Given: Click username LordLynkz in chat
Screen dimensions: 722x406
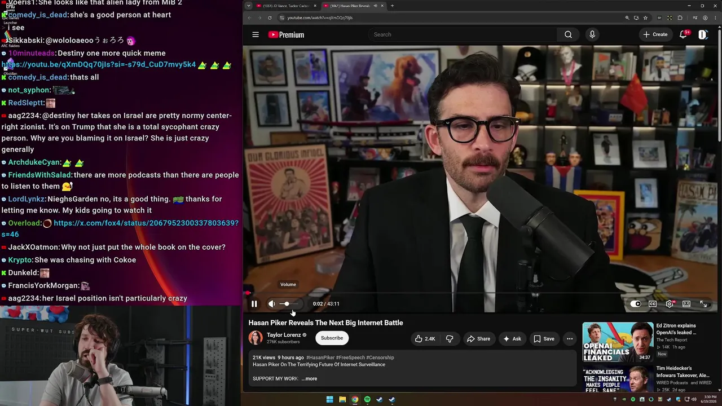Looking at the screenshot, I should coord(27,199).
